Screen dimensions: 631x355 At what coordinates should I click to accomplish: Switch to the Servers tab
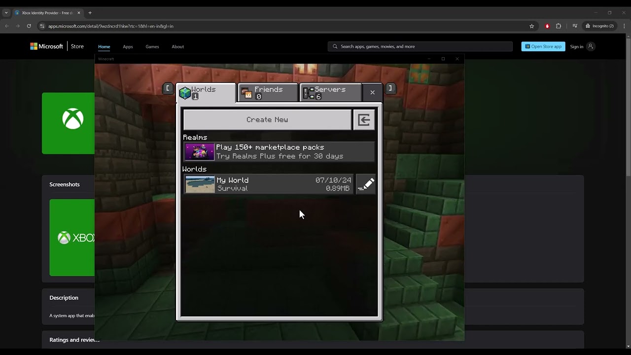(x=330, y=93)
